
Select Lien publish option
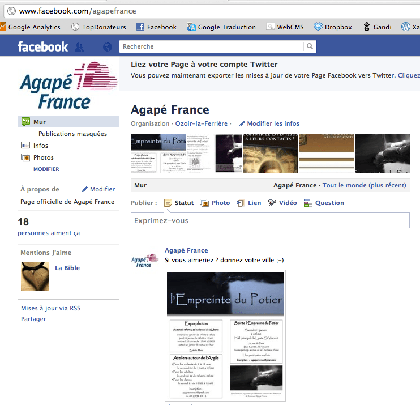249,203
